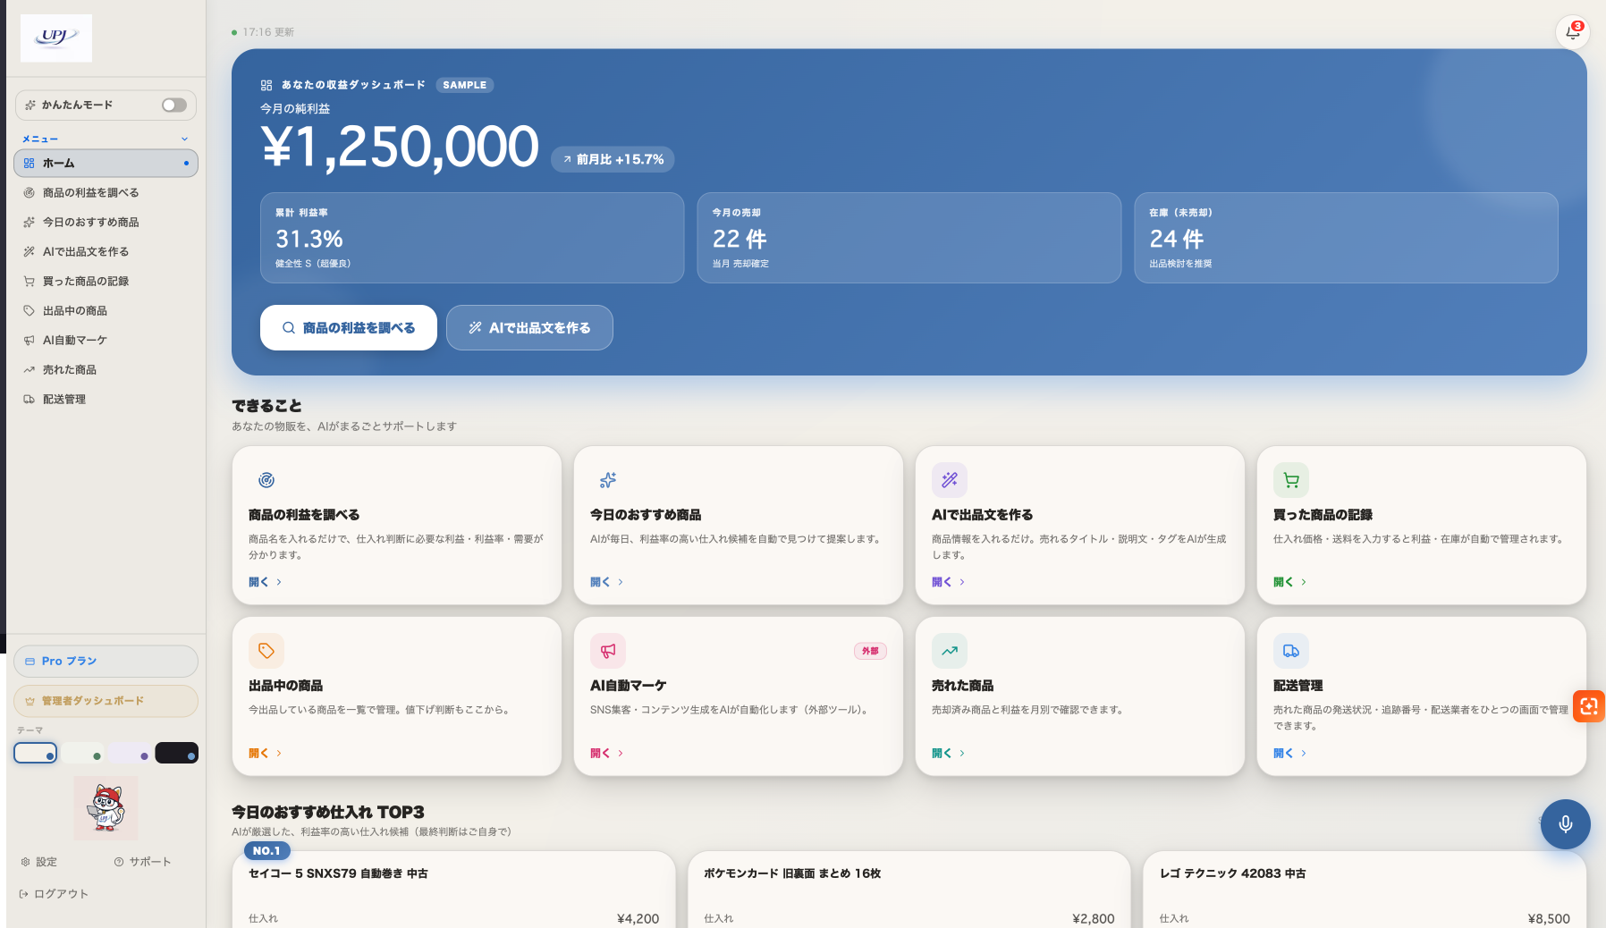Image resolution: width=1606 pixels, height=928 pixels.
Task: Click the 17:16 更新 status text
Action: coord(268,32)
